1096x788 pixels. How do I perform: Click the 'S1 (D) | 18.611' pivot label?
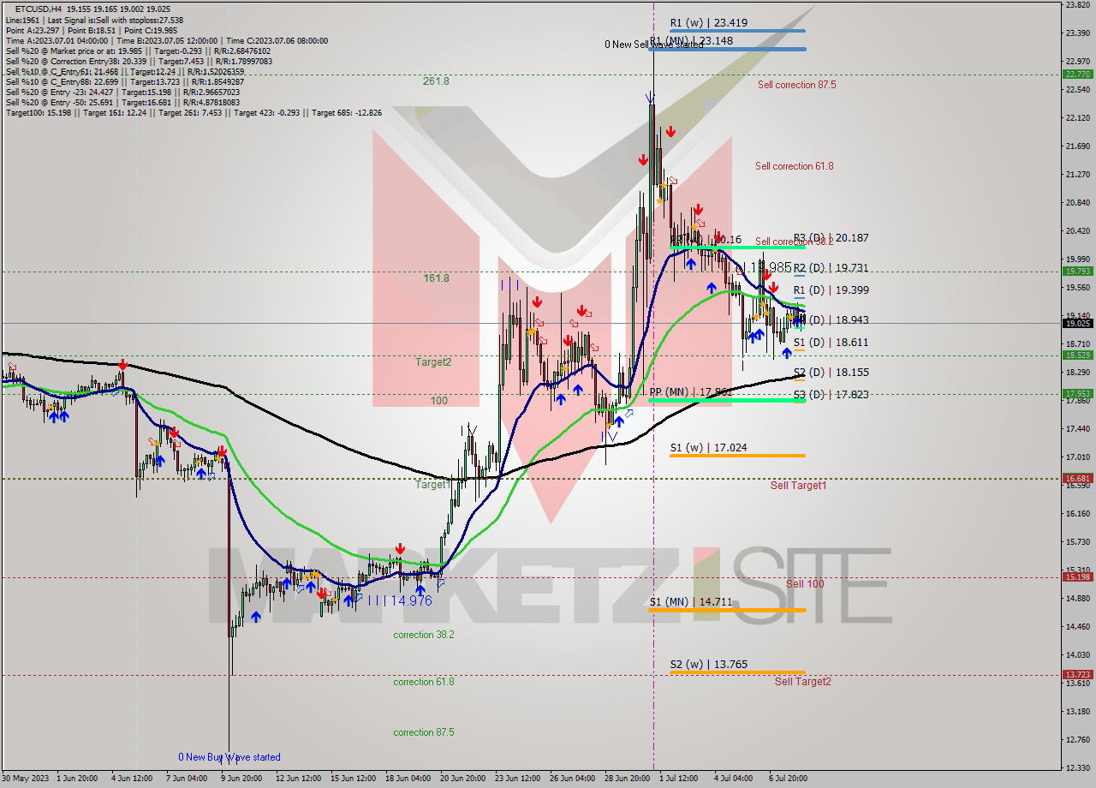(x=831, y=342)
